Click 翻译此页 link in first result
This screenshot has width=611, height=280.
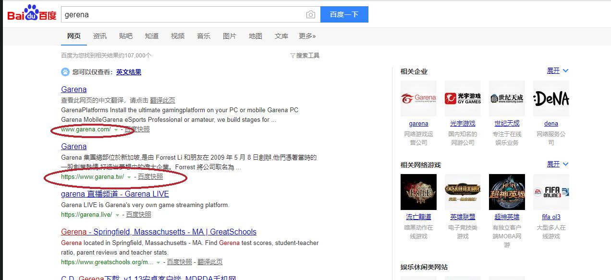pos(162,100)
